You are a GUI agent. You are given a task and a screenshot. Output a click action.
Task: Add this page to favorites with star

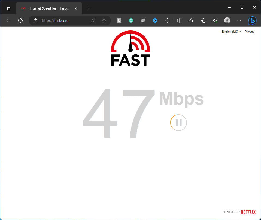point(104,20)
